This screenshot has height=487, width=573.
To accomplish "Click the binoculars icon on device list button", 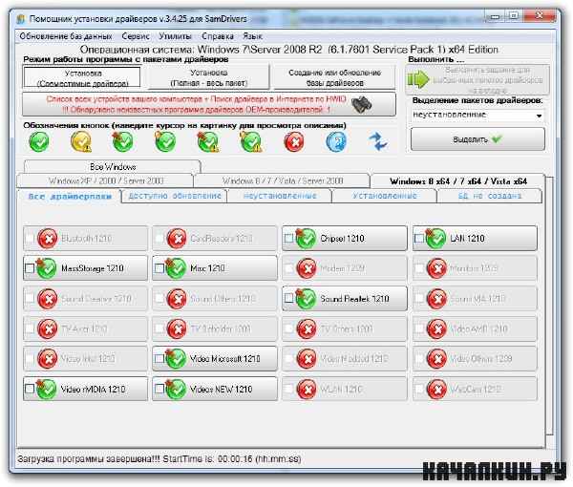I will click(361, 105).
